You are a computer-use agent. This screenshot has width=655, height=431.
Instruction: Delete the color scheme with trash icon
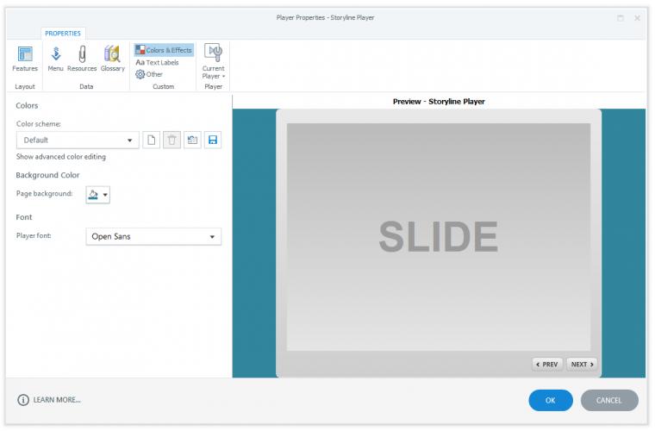[172, 140]
